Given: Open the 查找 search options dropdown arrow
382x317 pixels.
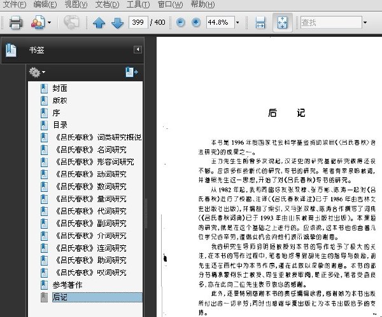Looking at the screenshot, I should pos(365,23).
